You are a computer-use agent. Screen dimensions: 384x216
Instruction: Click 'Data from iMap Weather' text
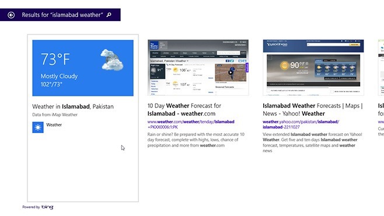click(x=55, y=114)
